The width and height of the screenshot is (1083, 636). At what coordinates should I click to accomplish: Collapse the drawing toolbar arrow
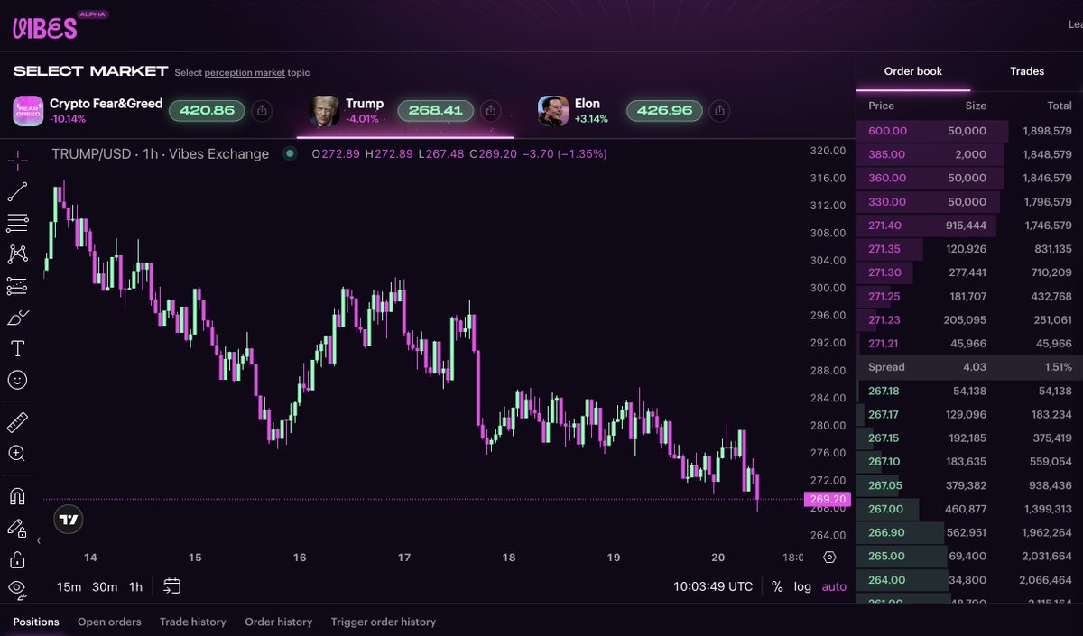point(39,541)
